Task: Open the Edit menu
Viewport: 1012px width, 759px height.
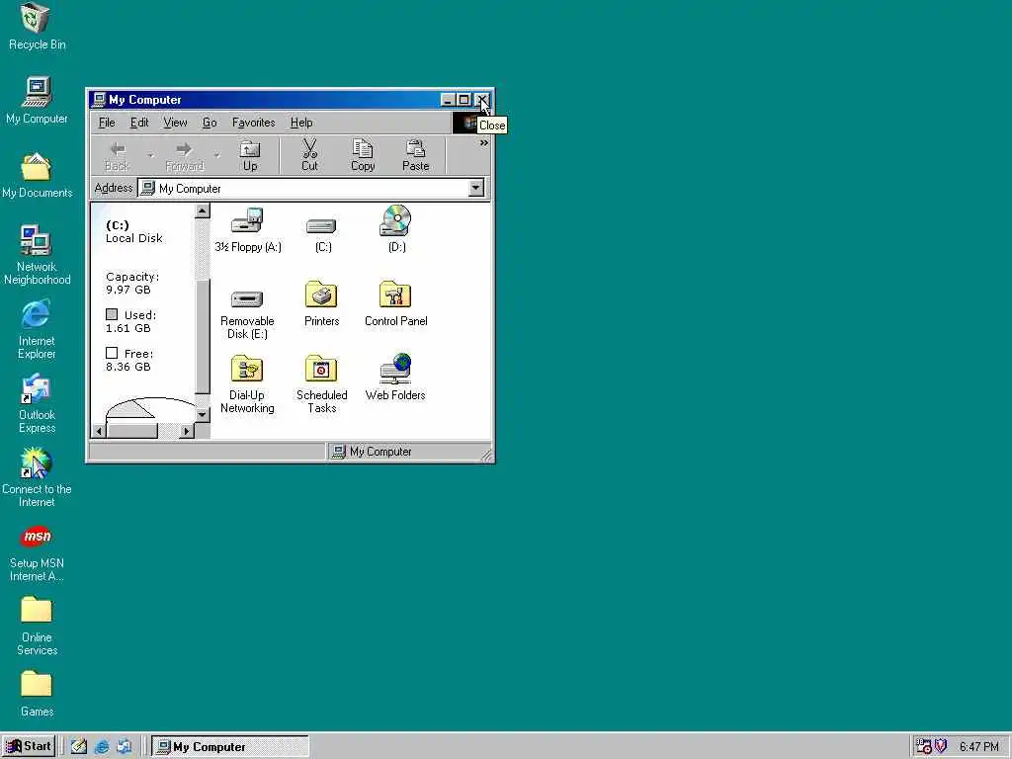Action: point(139,123)
